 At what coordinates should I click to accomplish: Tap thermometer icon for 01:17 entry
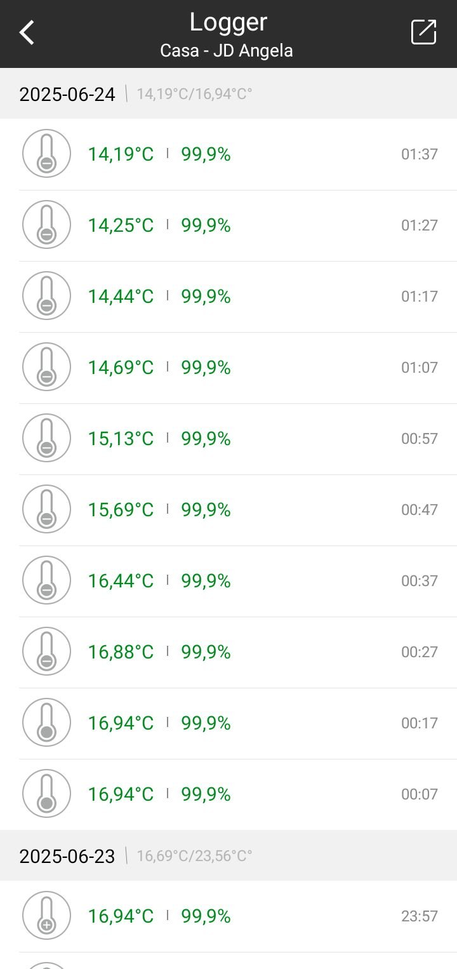coord(46,296)
